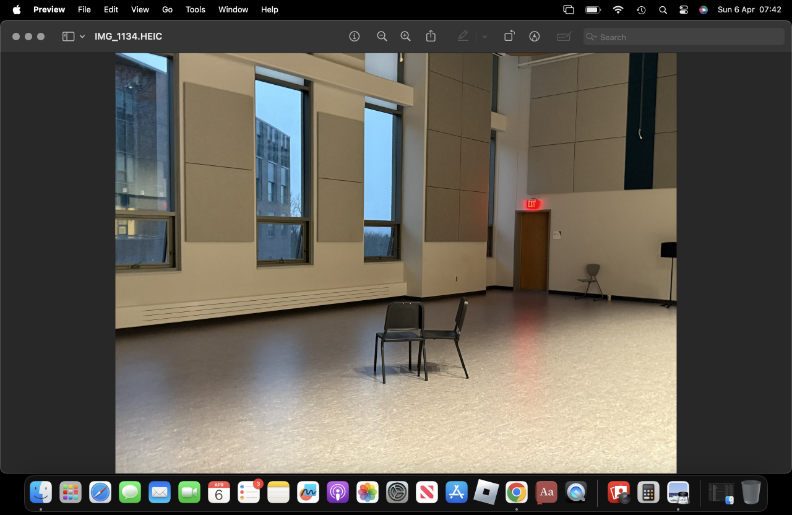Launch Roblox from the Dock
Image resolution: width=792 pixels, height=515 pixels.
click(x=486, y=492)
